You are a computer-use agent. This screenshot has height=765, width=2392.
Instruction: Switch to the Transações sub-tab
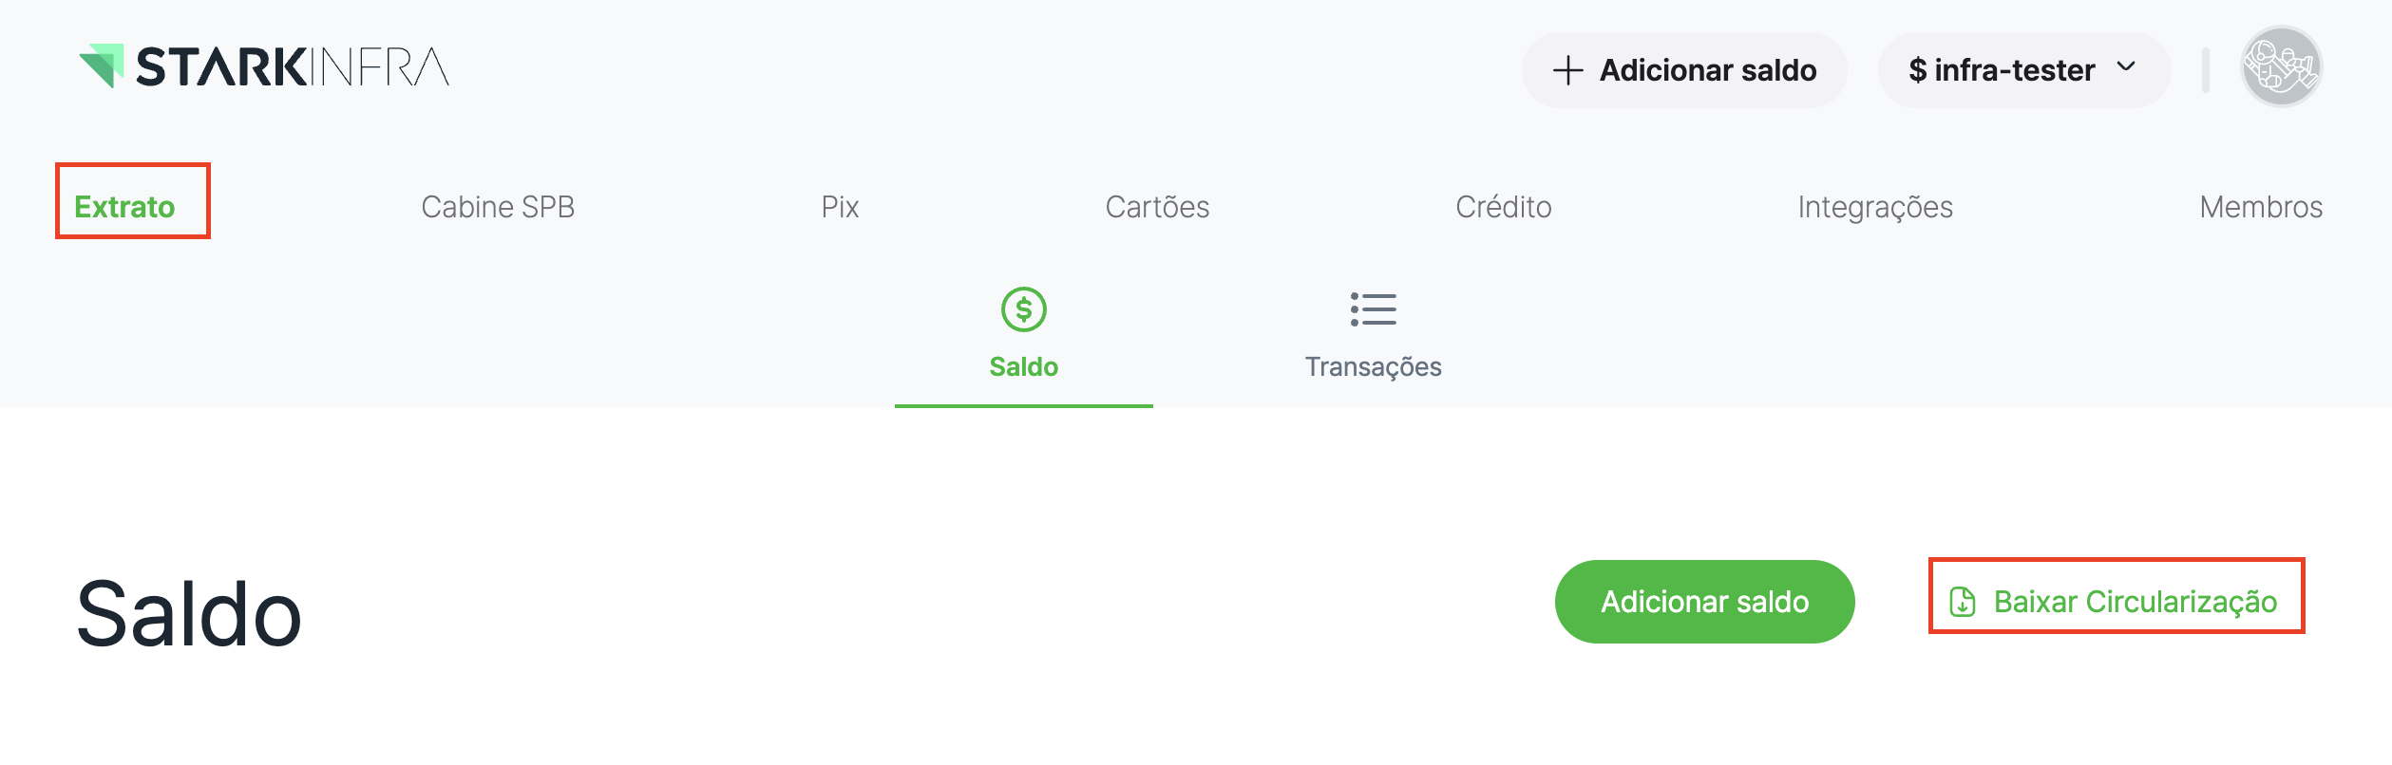(1373, 366)
